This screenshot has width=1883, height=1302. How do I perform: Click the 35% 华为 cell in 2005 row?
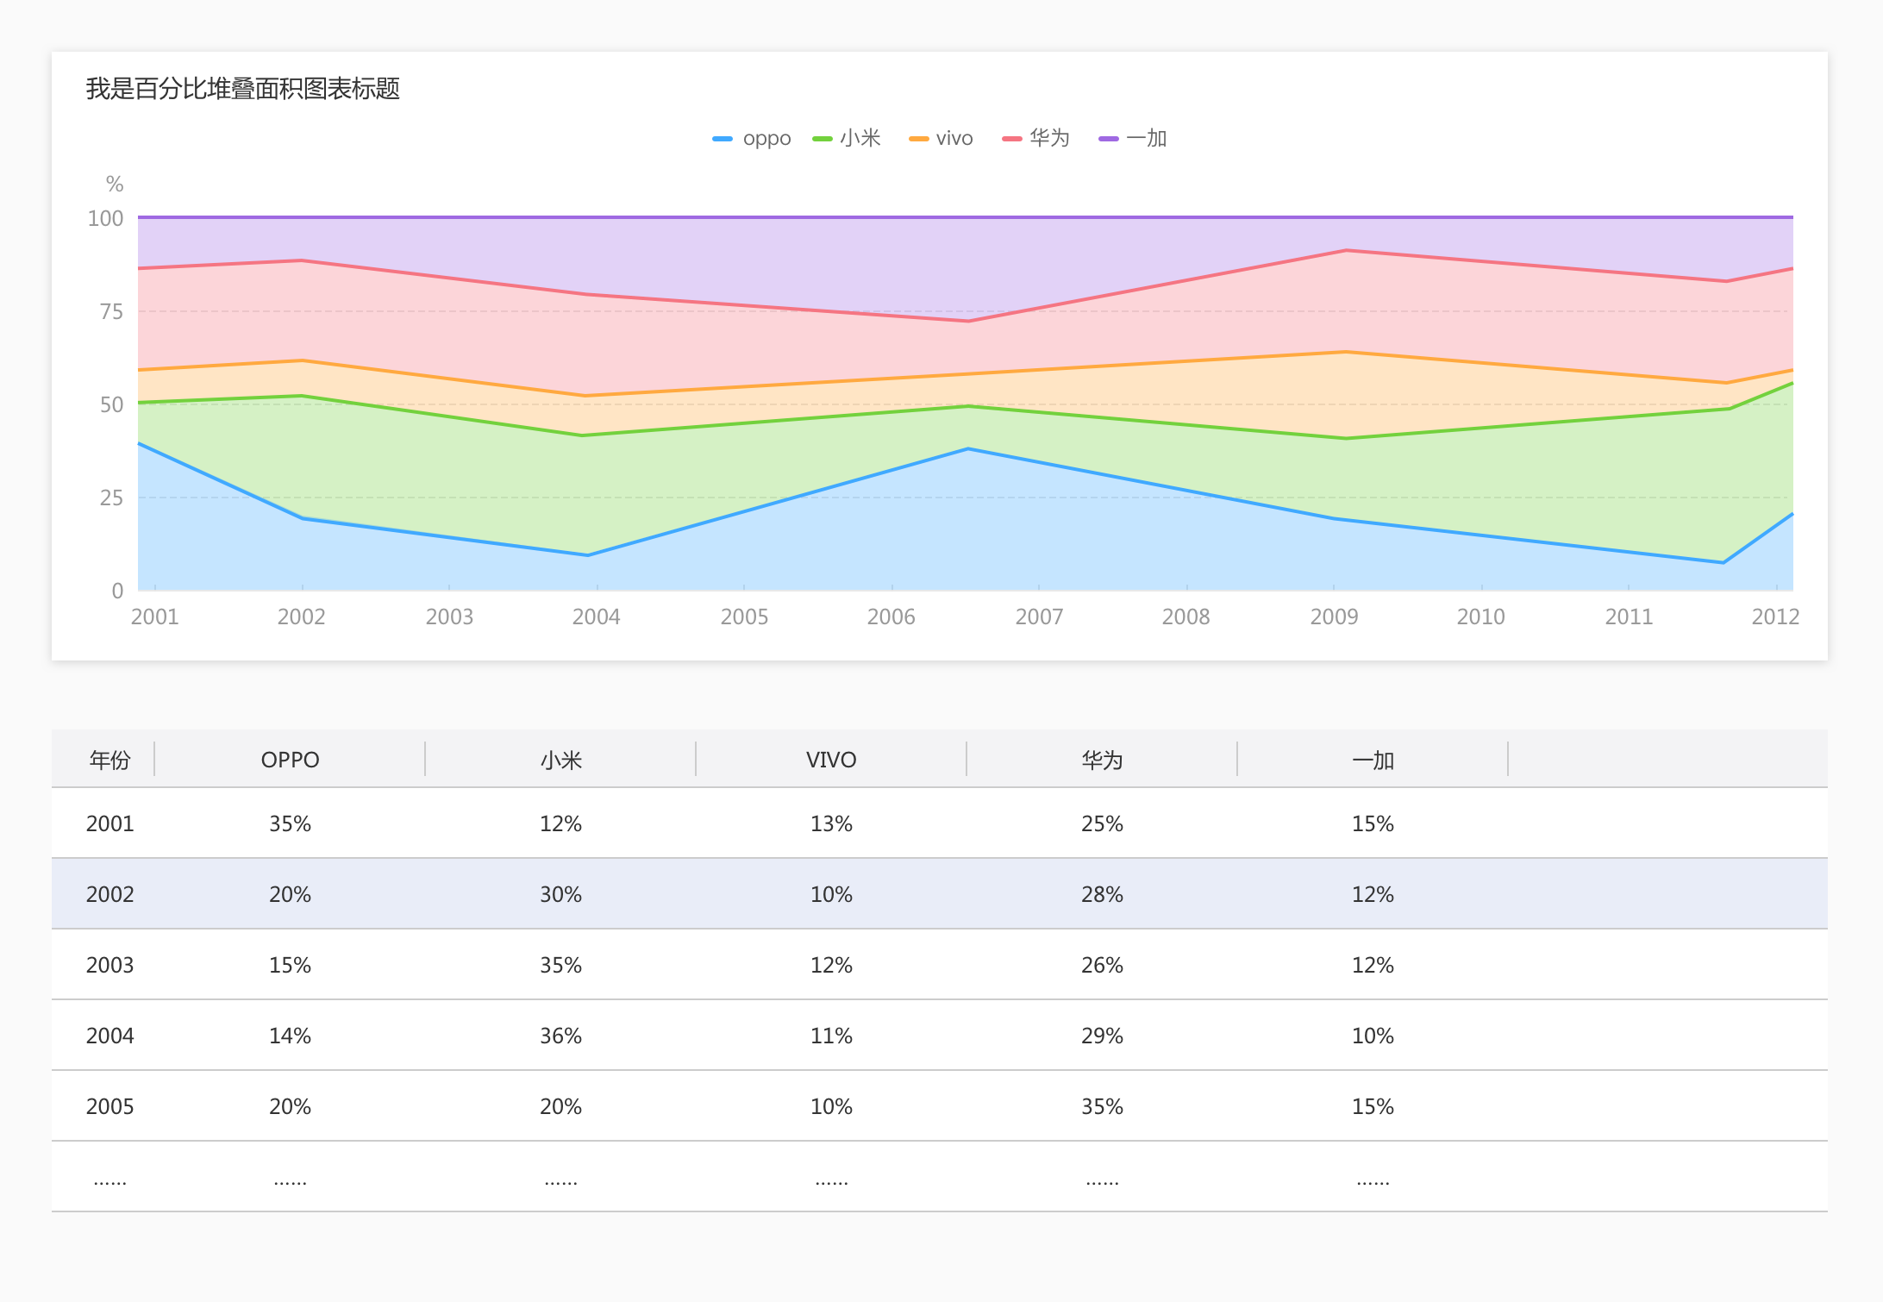(x=1102, y=1106)
